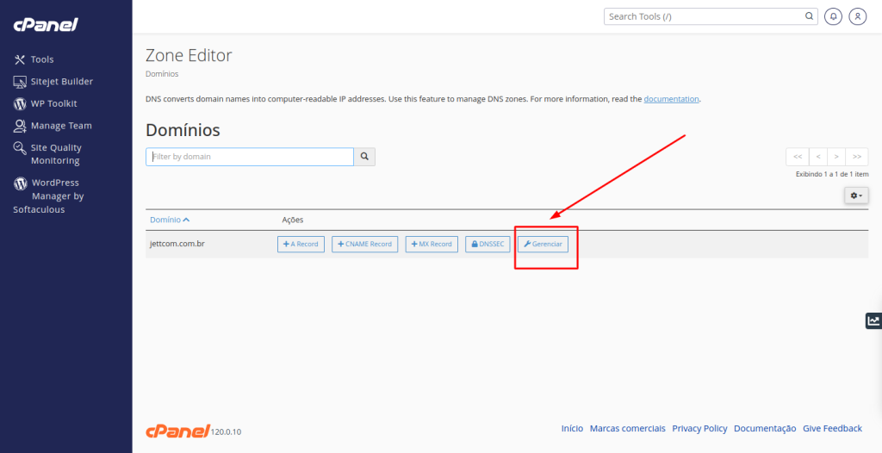Open WP Toolkit from sidebar

coord(53,103)
